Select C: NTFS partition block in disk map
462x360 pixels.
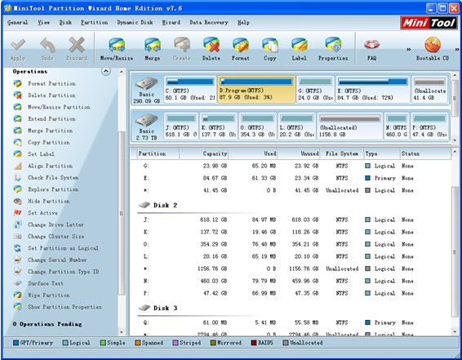[x=190, y=89]
